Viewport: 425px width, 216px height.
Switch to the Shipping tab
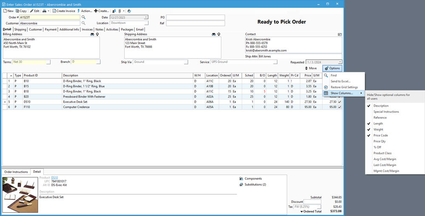pos(20,30)
